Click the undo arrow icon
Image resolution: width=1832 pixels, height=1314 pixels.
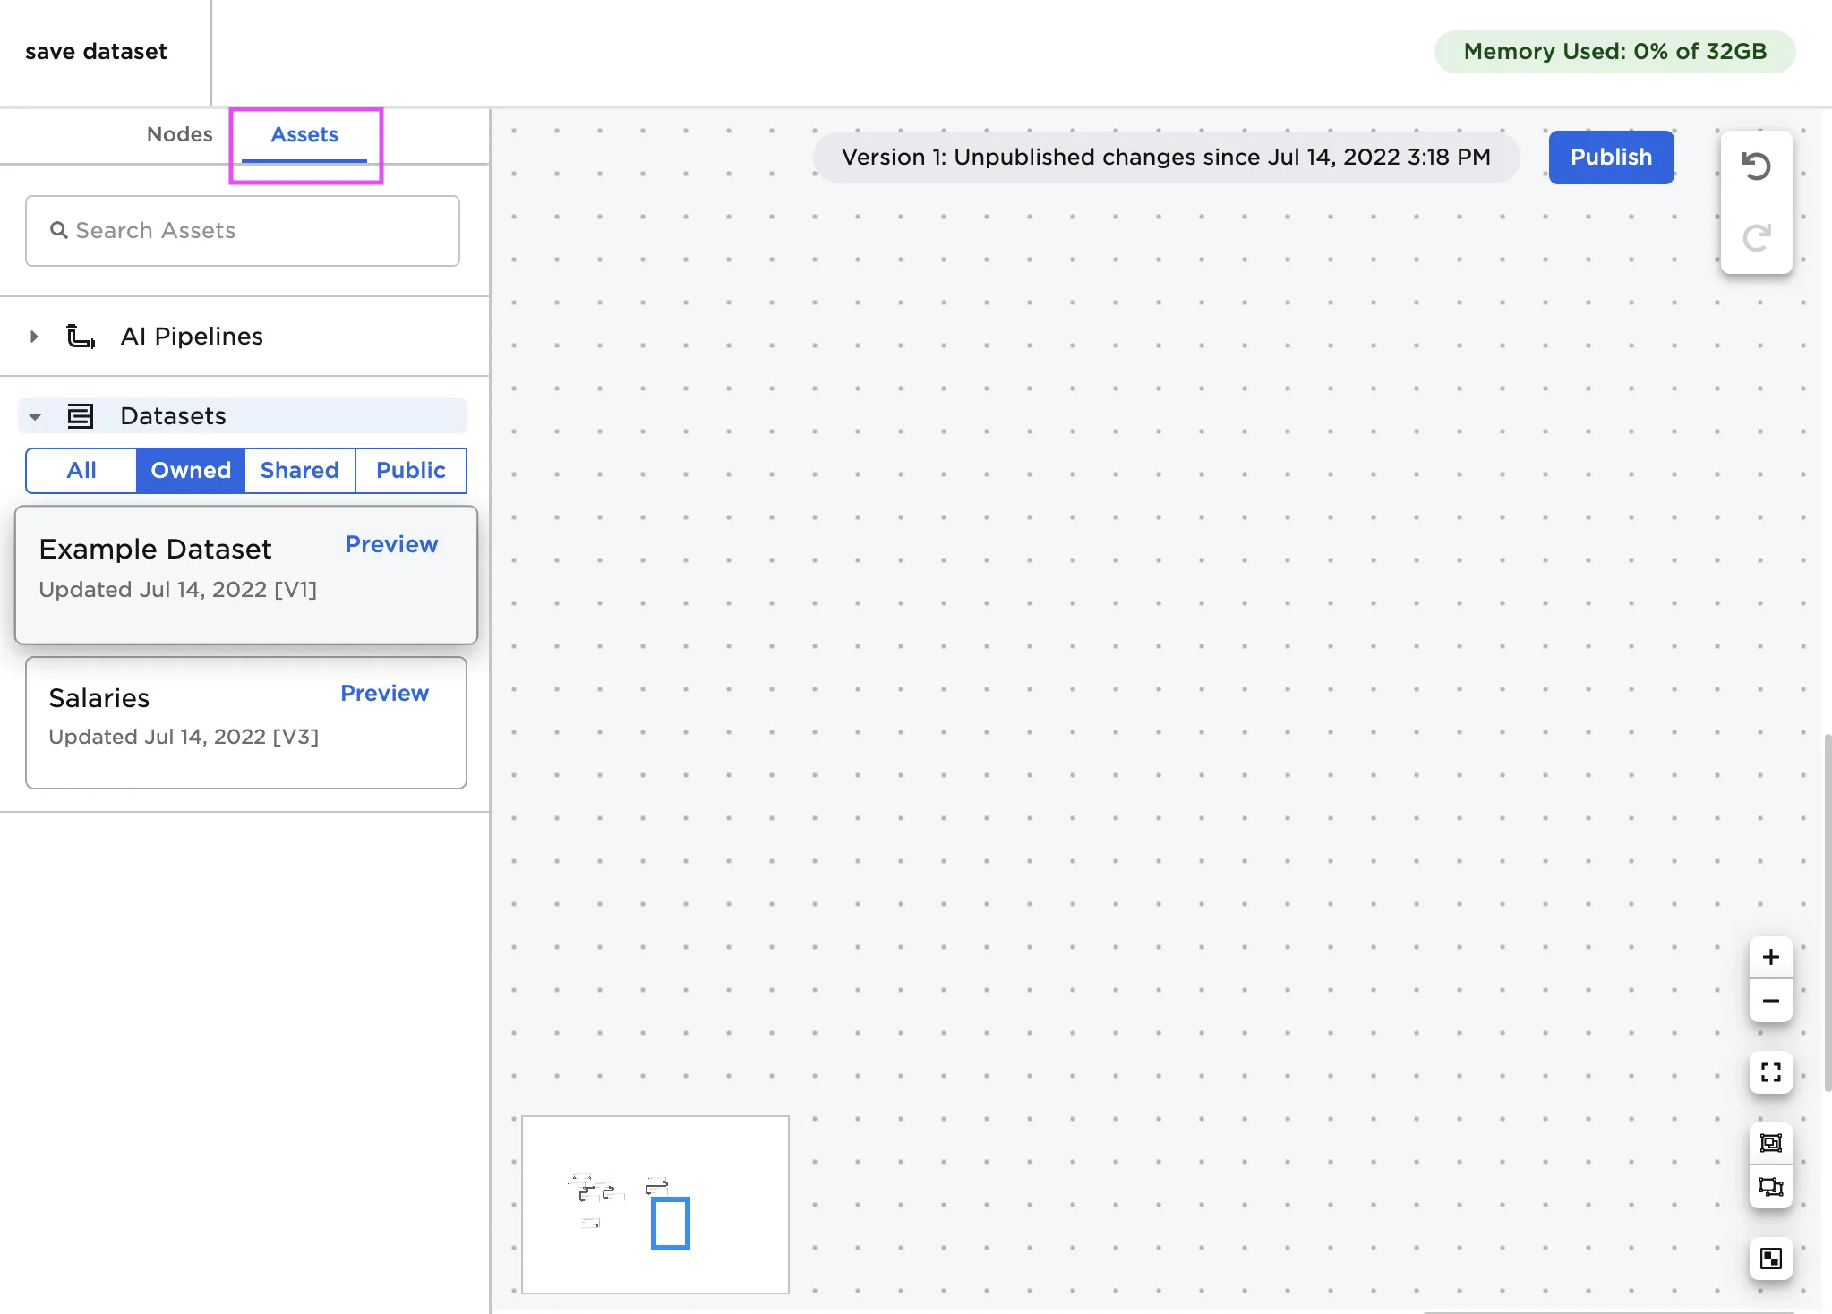1756,166
